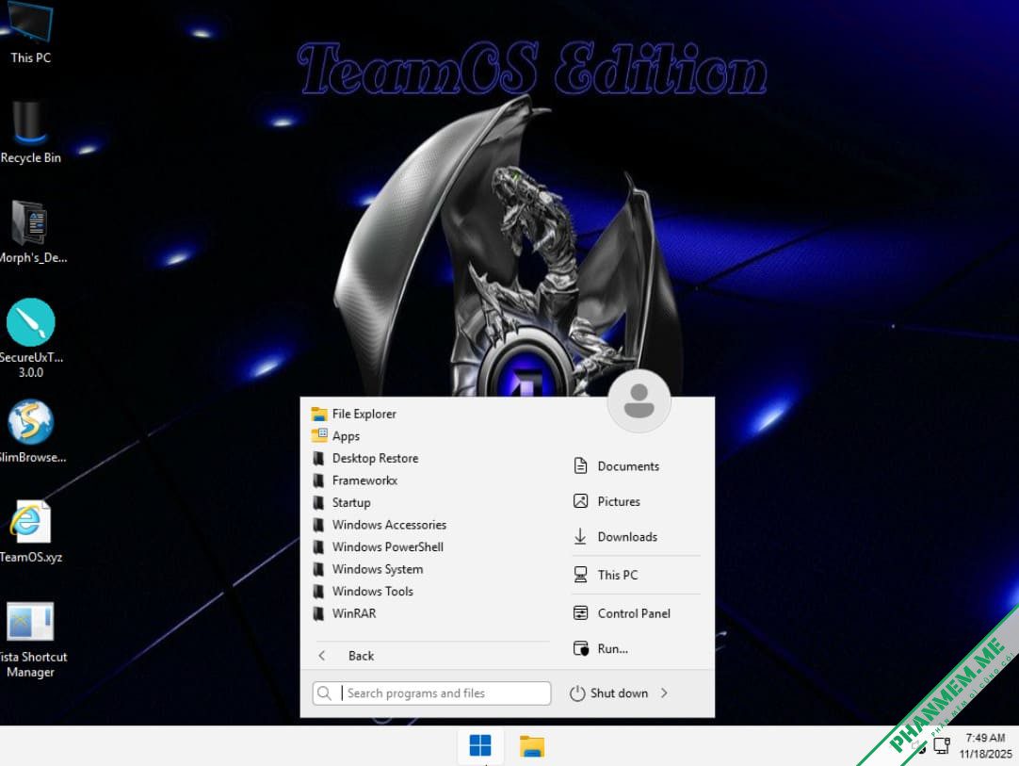This screenshot has width=1019, height=766.
Task: Click the power icon beside Shut down
Action: 577,693
